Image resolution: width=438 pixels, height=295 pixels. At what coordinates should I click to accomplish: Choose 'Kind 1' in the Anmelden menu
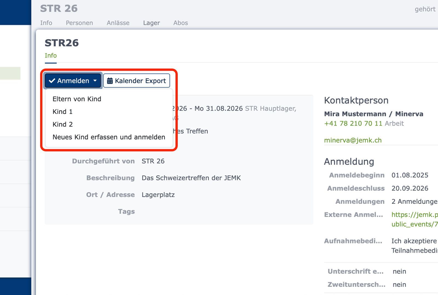62,112
